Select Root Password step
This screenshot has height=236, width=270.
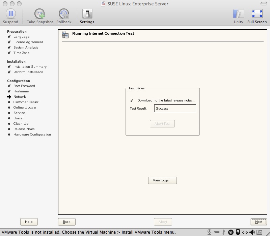pyautogui.click(x=24, y=86)
